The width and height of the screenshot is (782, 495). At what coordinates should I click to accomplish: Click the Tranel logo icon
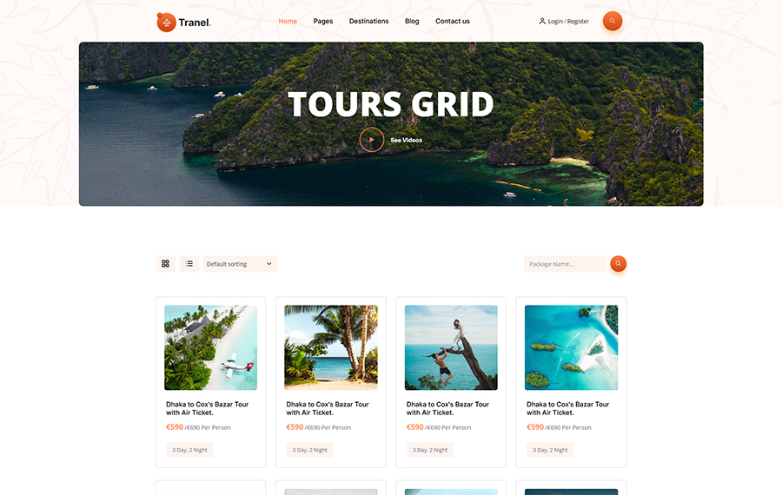tap(167, 22)
